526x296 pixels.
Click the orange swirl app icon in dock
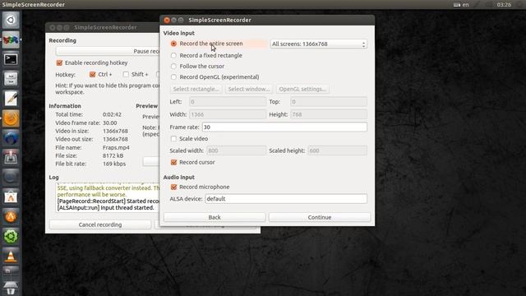point(11,118)
